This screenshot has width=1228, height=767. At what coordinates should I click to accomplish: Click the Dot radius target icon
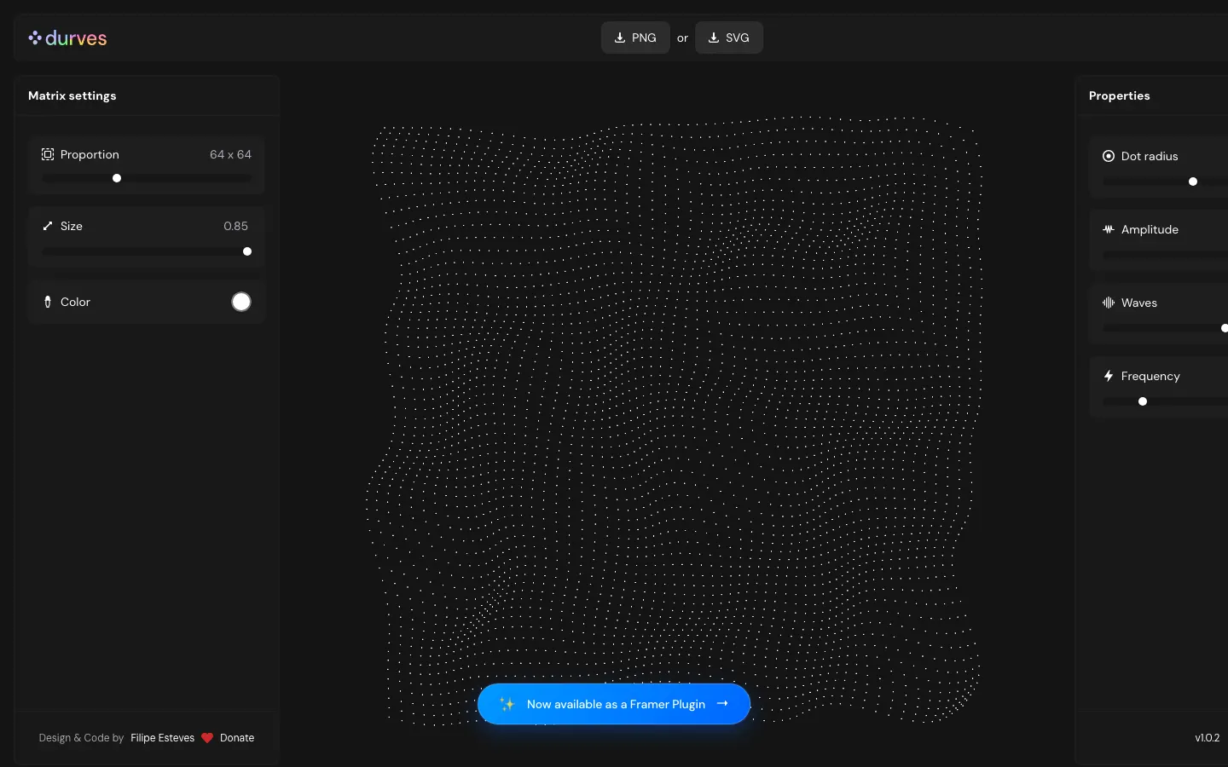point(1109,156)
